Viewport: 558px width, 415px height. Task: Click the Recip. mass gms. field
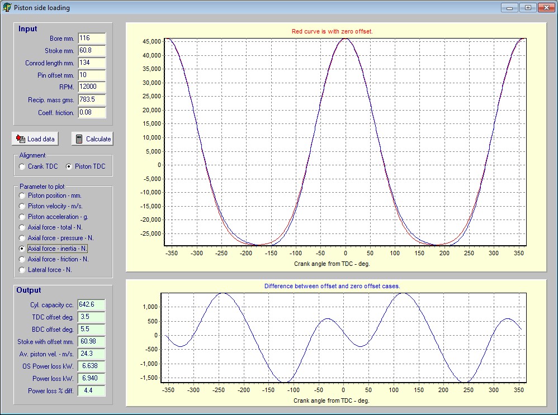pos(92,100)
